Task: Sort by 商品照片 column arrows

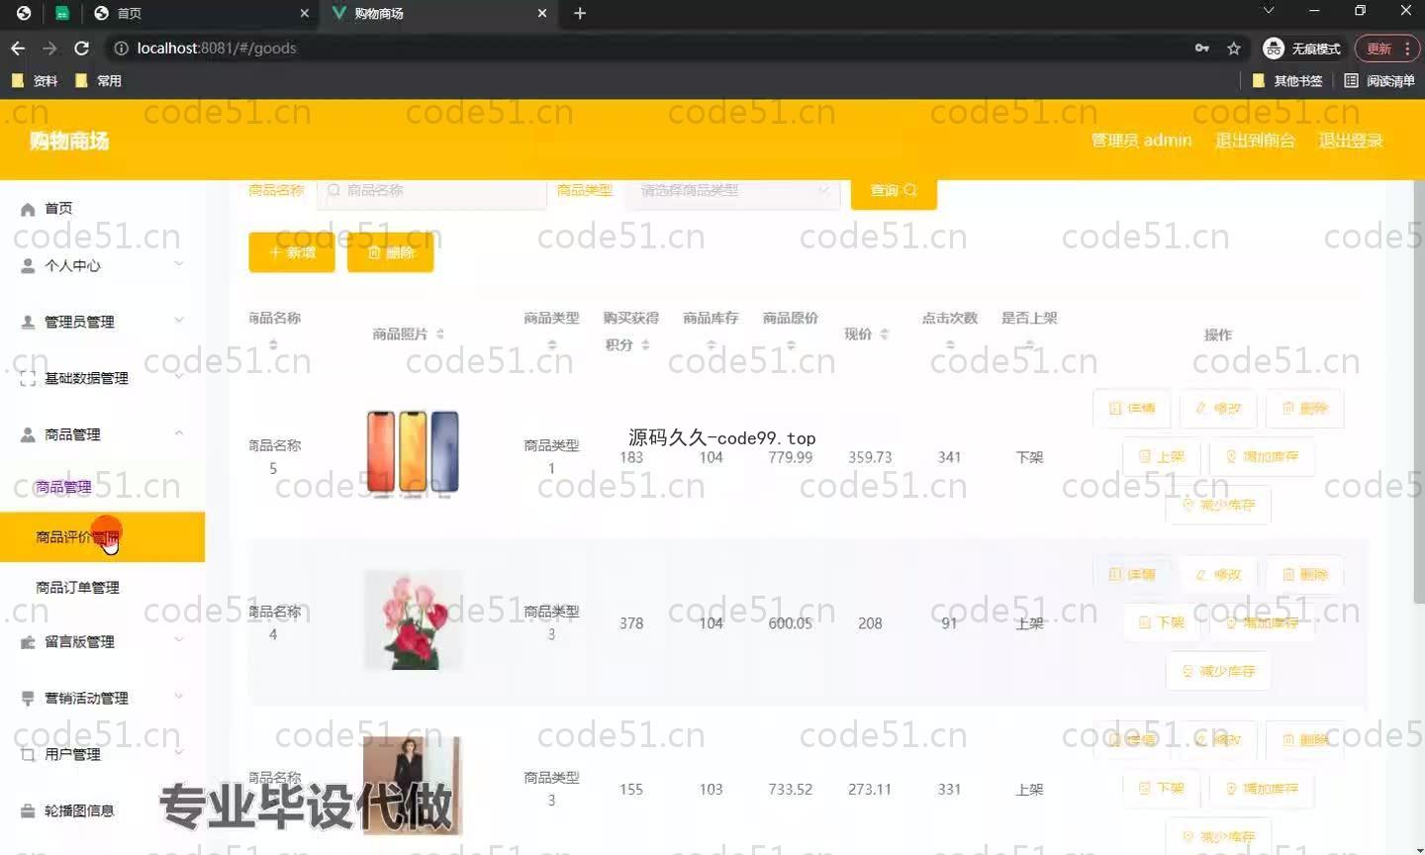Action: [440, 334]
